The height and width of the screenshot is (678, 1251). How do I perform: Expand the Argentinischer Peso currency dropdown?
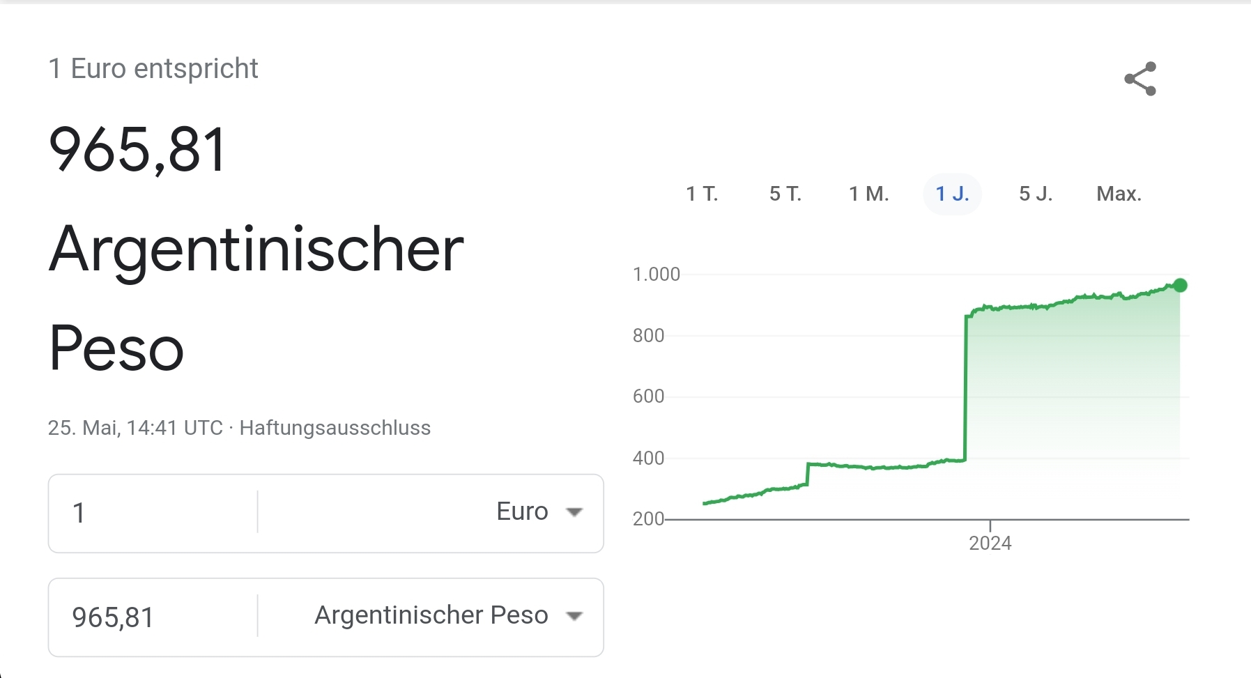[431, 616]
